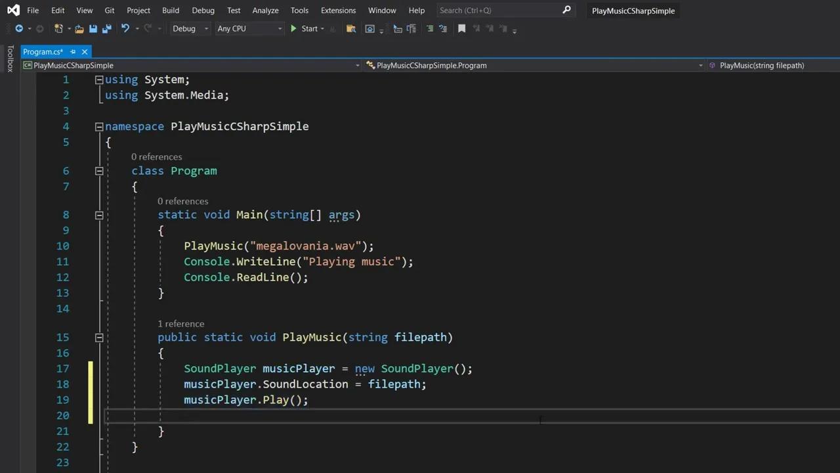
Task: Click the Undo icon
Action: (x=125, y=28)
